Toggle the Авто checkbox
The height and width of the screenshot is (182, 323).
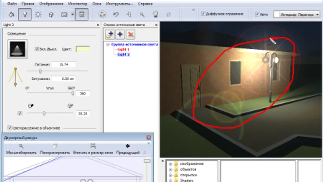tap(257, 14)
